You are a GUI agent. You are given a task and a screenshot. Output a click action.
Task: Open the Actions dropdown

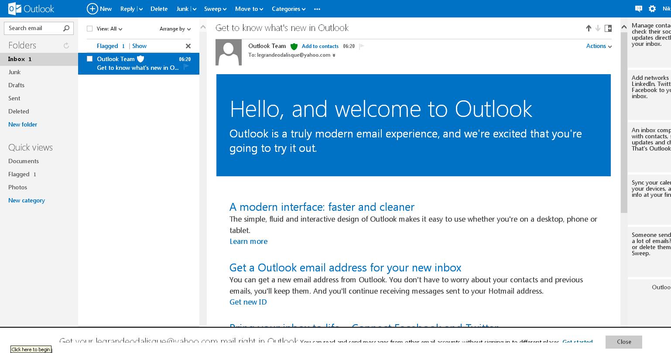click(599, 46)
